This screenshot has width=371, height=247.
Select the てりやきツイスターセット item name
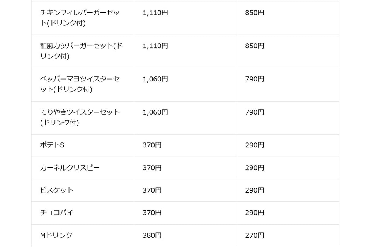tap(80, 117)
